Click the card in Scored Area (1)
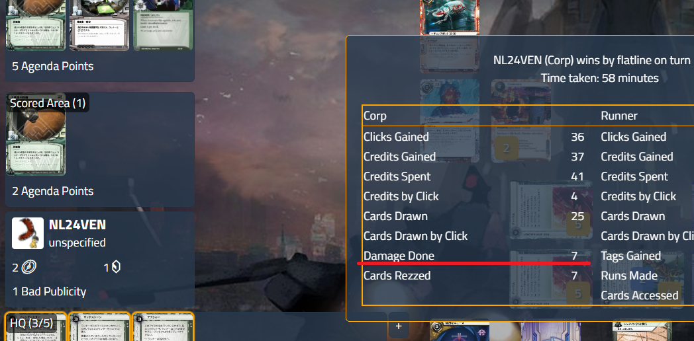The width and height of the screenshot is (694, 341). tap(35, 134)
